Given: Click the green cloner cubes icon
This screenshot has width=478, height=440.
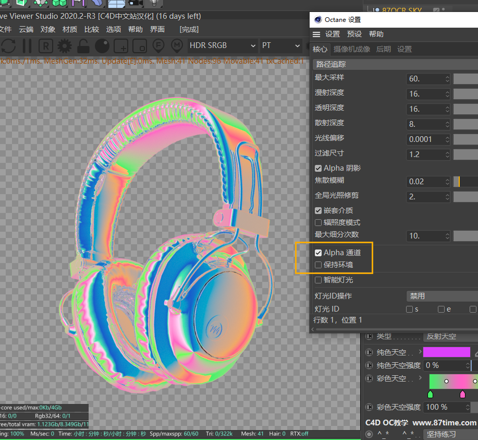Looking at the screenshot, I should pos(59,3).
